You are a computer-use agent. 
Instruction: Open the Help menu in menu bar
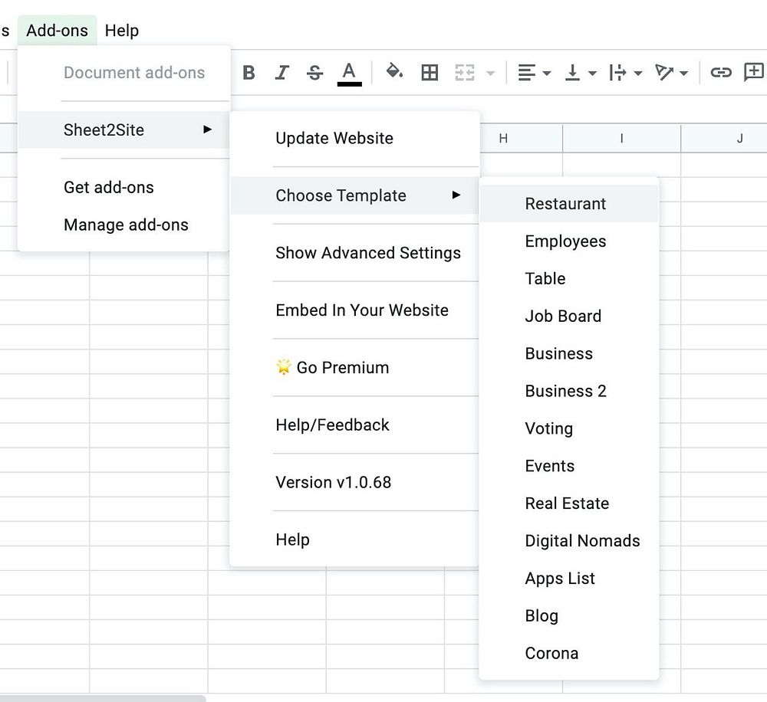[122, 31]
